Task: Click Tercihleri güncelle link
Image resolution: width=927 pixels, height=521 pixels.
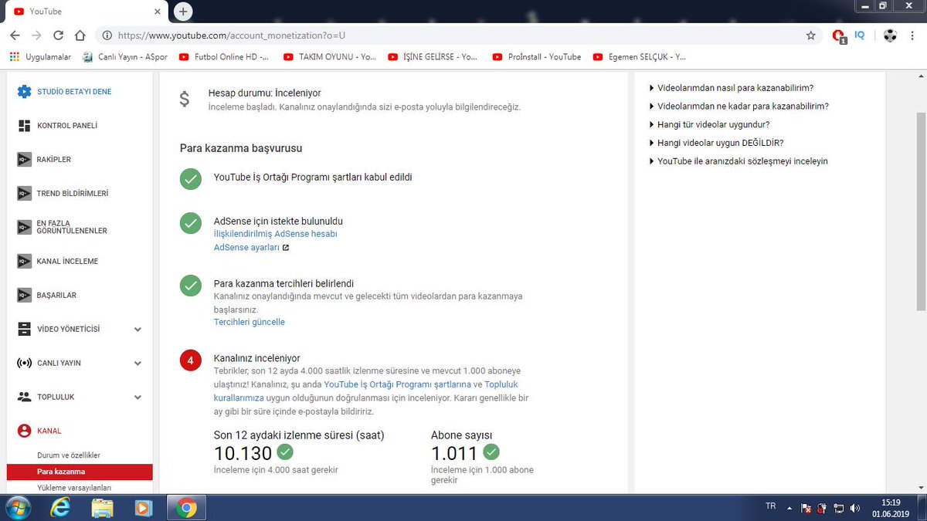Action: 249,322
